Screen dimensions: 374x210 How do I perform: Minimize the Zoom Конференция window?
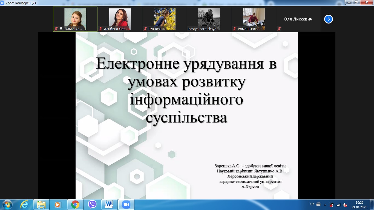[x=349, y=2]
